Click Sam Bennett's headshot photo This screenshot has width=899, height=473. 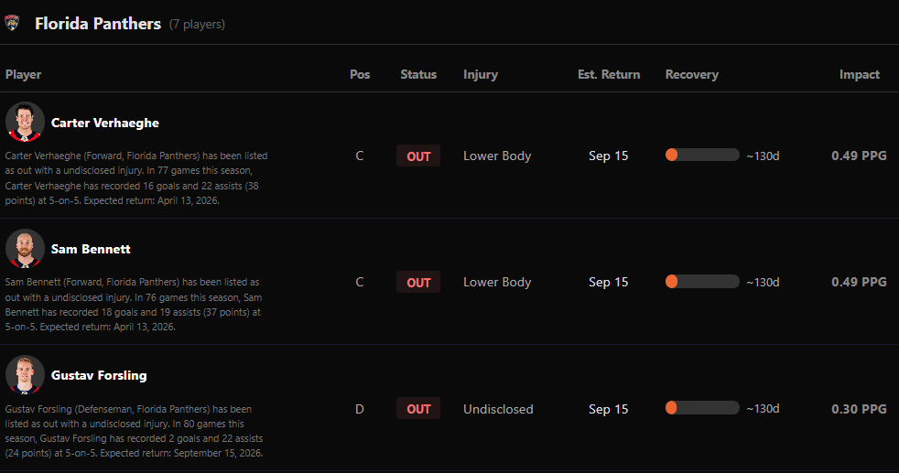[x=25, y=248]
